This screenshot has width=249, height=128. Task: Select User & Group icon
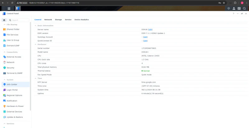pyautogui.click(x=4, y=40)
